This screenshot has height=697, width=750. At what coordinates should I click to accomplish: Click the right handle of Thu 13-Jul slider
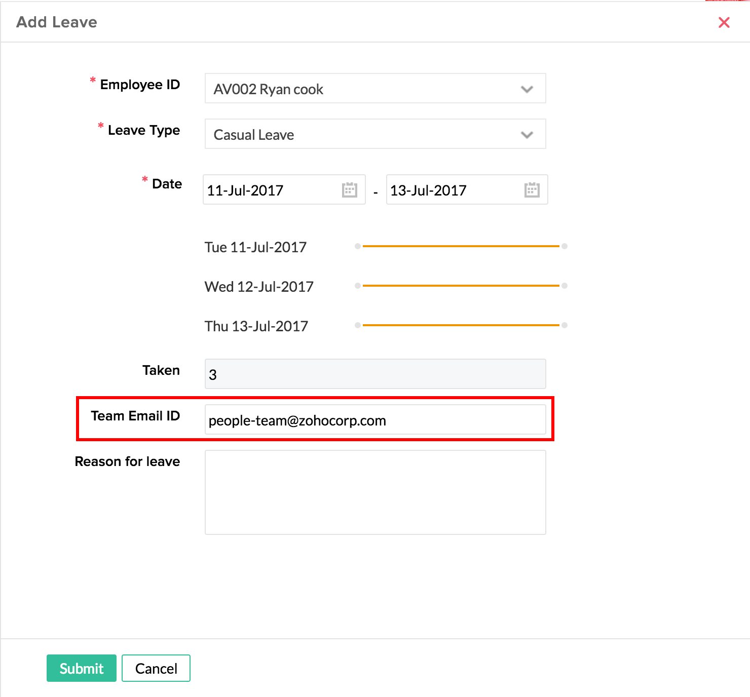565,325
